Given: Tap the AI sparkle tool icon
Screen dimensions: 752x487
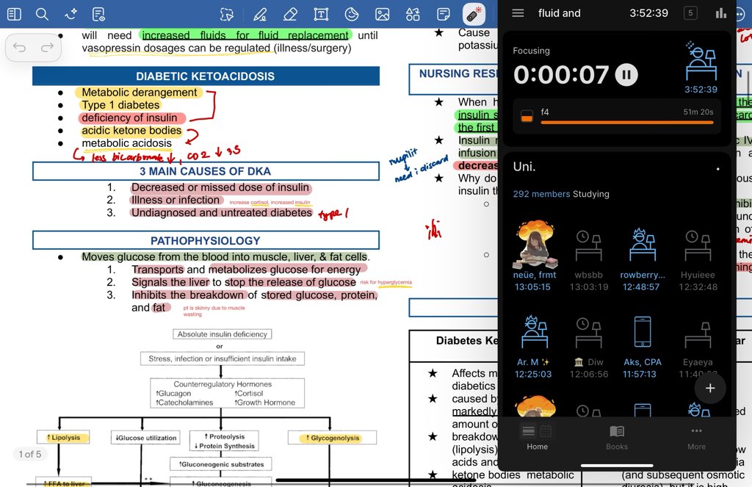Looking at the screenshot, I should tap(71, 15).
